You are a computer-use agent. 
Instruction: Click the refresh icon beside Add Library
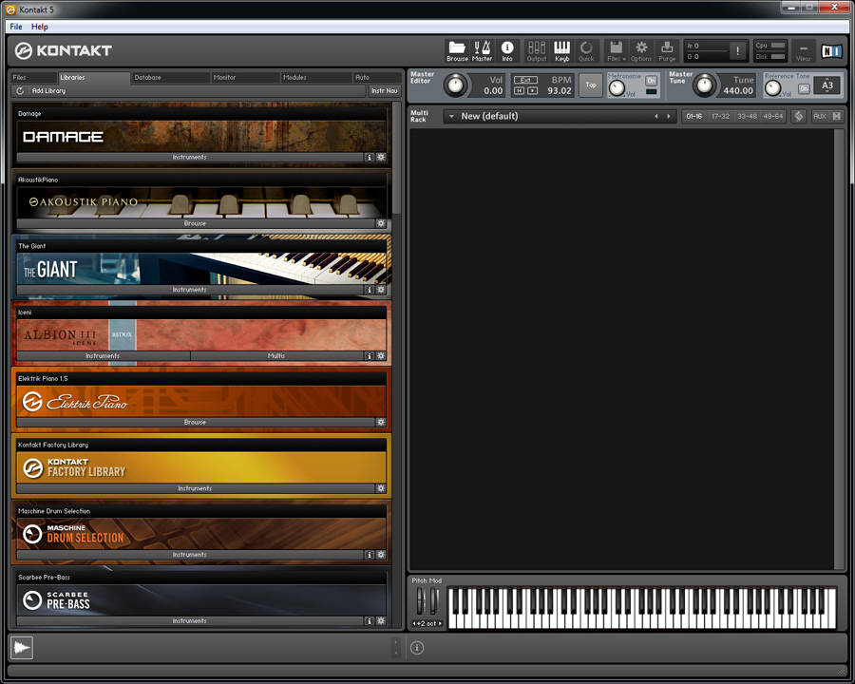20,91
